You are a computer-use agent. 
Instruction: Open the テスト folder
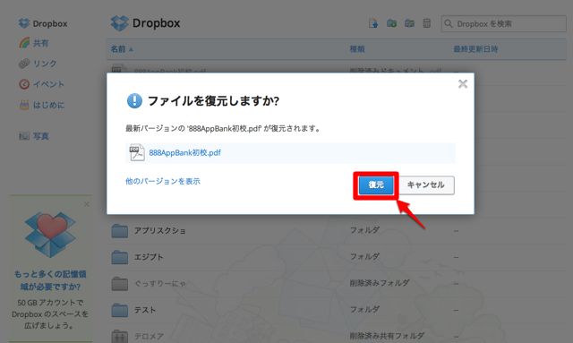(145, 310)
